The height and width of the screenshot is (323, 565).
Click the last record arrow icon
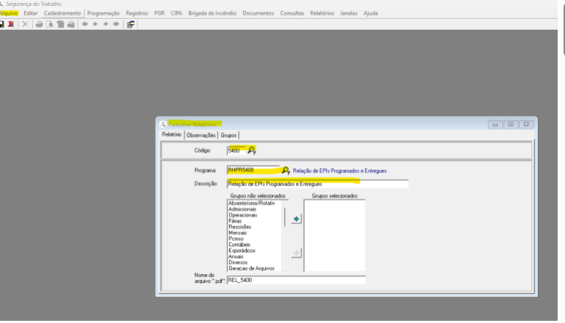tap(116, 24)
